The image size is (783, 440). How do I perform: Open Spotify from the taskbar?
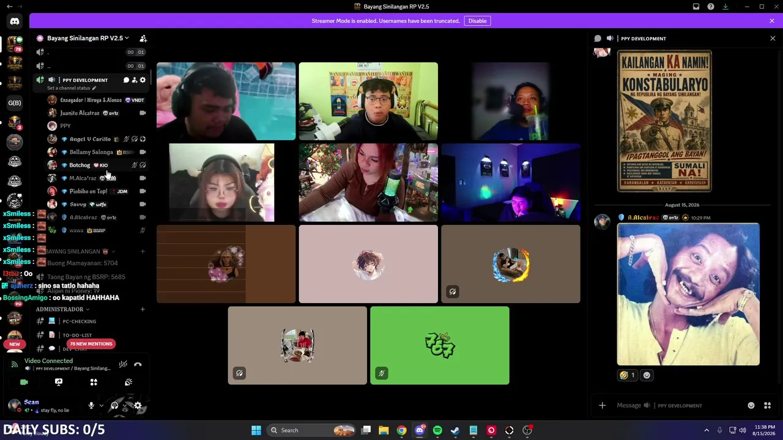coord(437,430)
